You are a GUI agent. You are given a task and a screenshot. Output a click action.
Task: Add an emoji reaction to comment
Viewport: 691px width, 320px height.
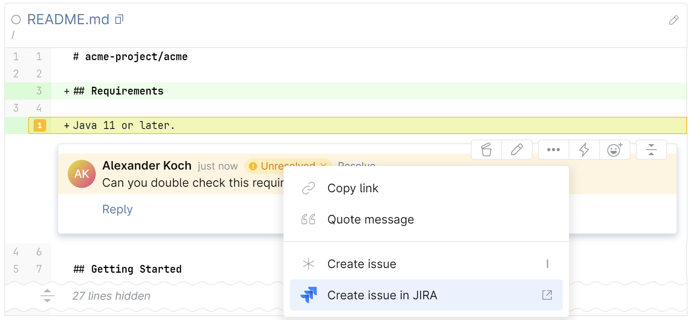[x=614, y=150]
